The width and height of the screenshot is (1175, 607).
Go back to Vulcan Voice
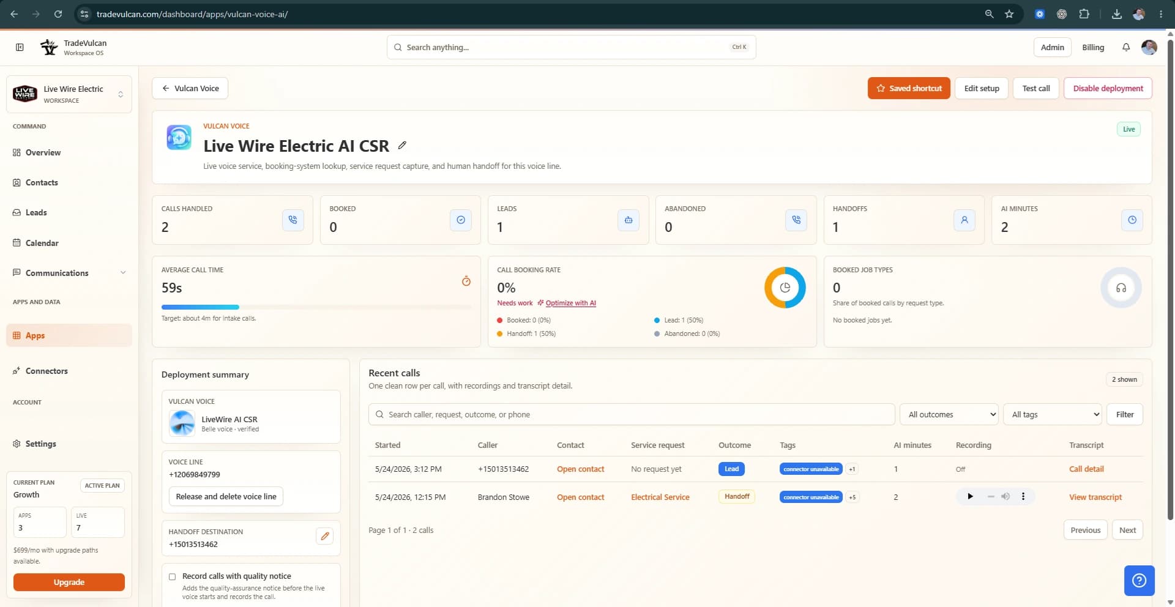[190, 88]
